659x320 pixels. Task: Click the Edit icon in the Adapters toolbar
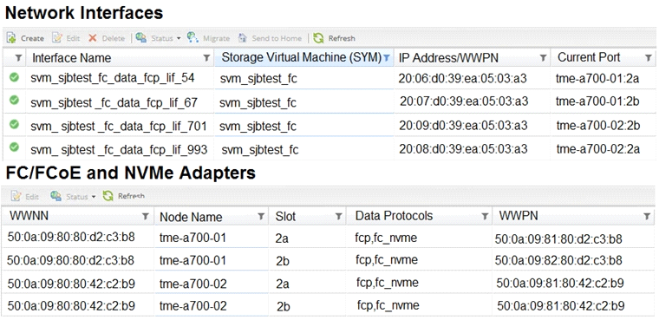[16, 196]
